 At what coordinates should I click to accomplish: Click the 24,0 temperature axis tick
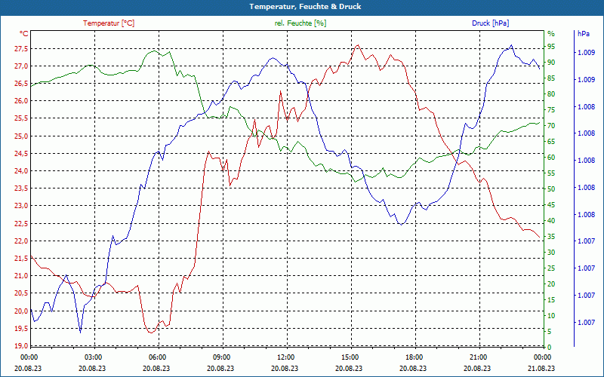tap(21, 171)
